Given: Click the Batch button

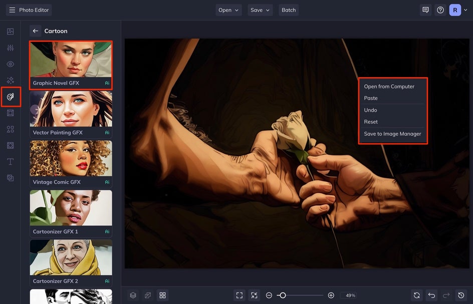Looking at the screenshot, I should click(289, 10).
